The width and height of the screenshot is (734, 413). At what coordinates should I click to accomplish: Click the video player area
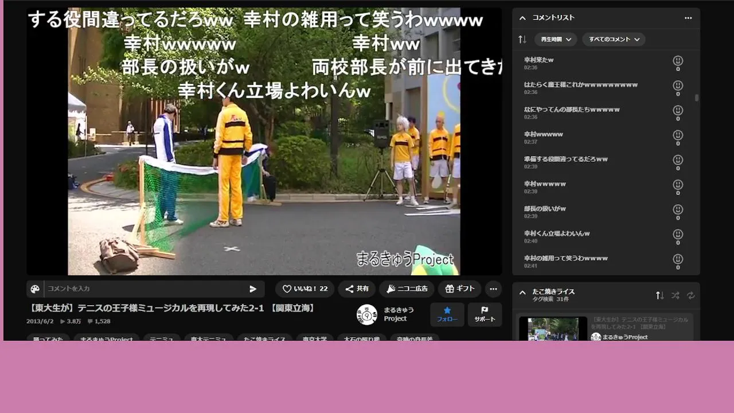coord(264,141)
